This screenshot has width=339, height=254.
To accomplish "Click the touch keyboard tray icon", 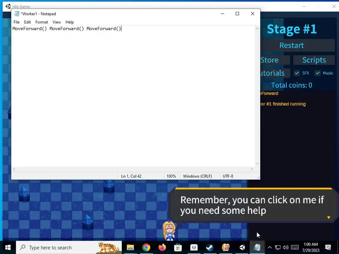I will (x=295, y=247).
